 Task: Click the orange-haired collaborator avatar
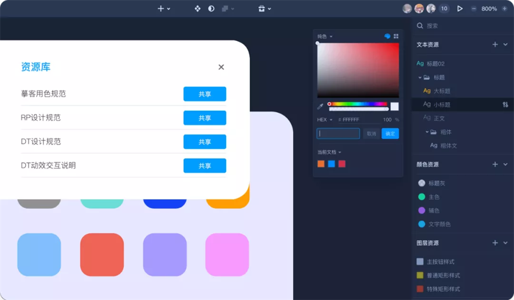[419, 9]
